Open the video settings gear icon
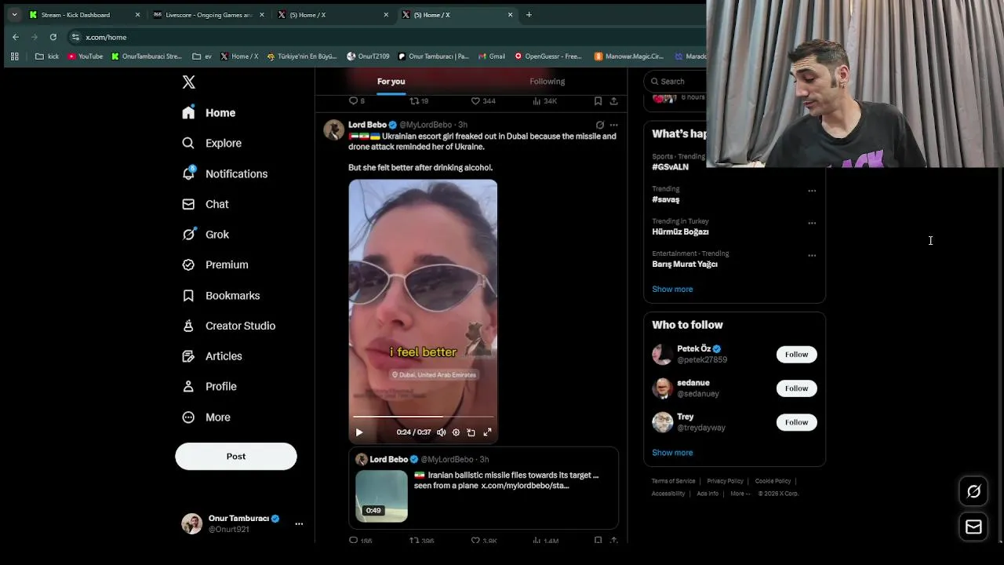1004x565 pixels. pos(456,432)
